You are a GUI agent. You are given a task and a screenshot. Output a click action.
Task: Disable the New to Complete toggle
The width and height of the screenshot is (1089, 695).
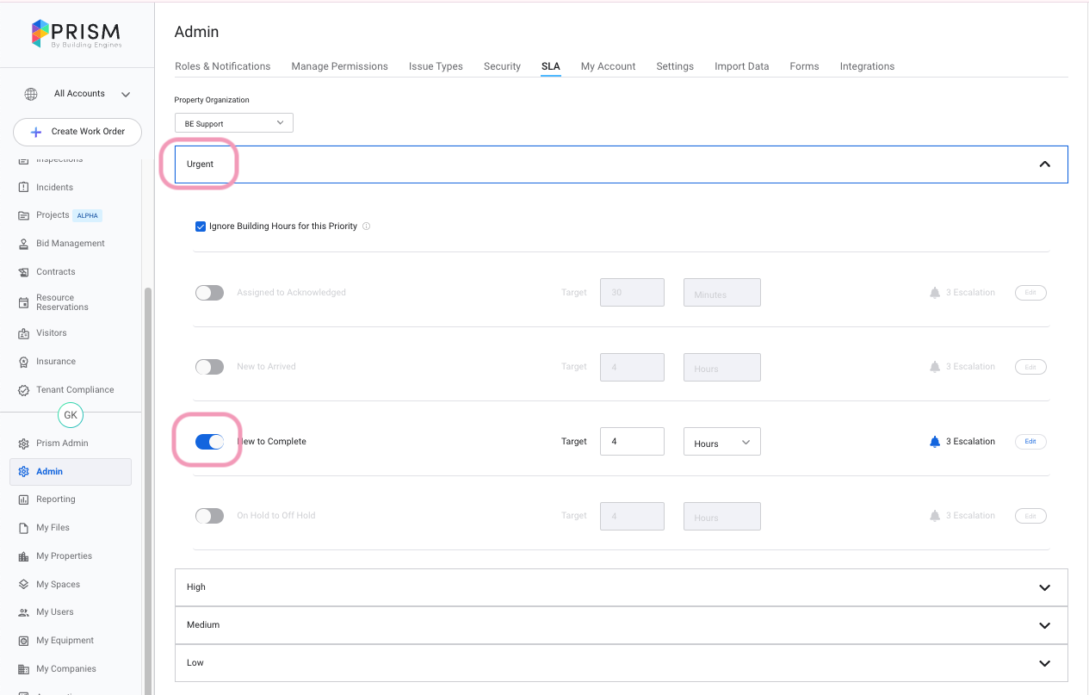pos(209,442)
